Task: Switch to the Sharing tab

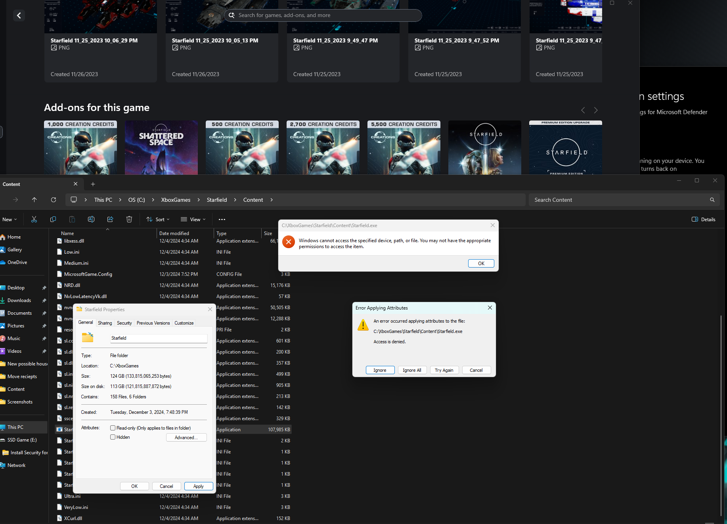Action: point(105,323)
